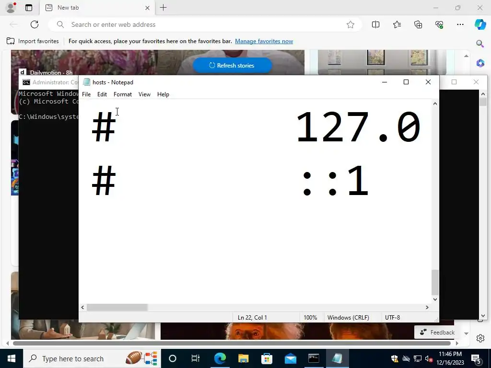Open the Format menu in Notepad
The height and width of the screenshot is (368, 491).
(x=122, y=94)
